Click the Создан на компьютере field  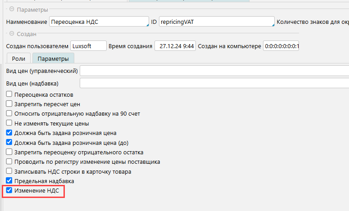[x=281, y=46]
